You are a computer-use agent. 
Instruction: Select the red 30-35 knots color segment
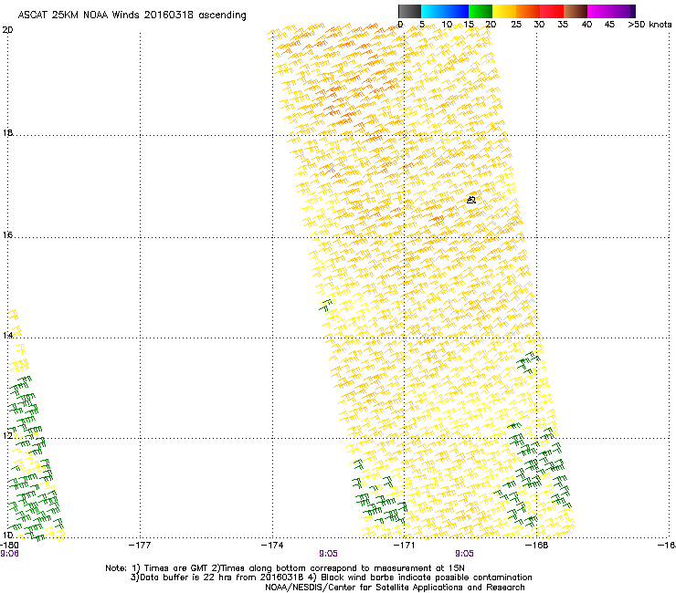pyautogui.click(x=552, y=11)
